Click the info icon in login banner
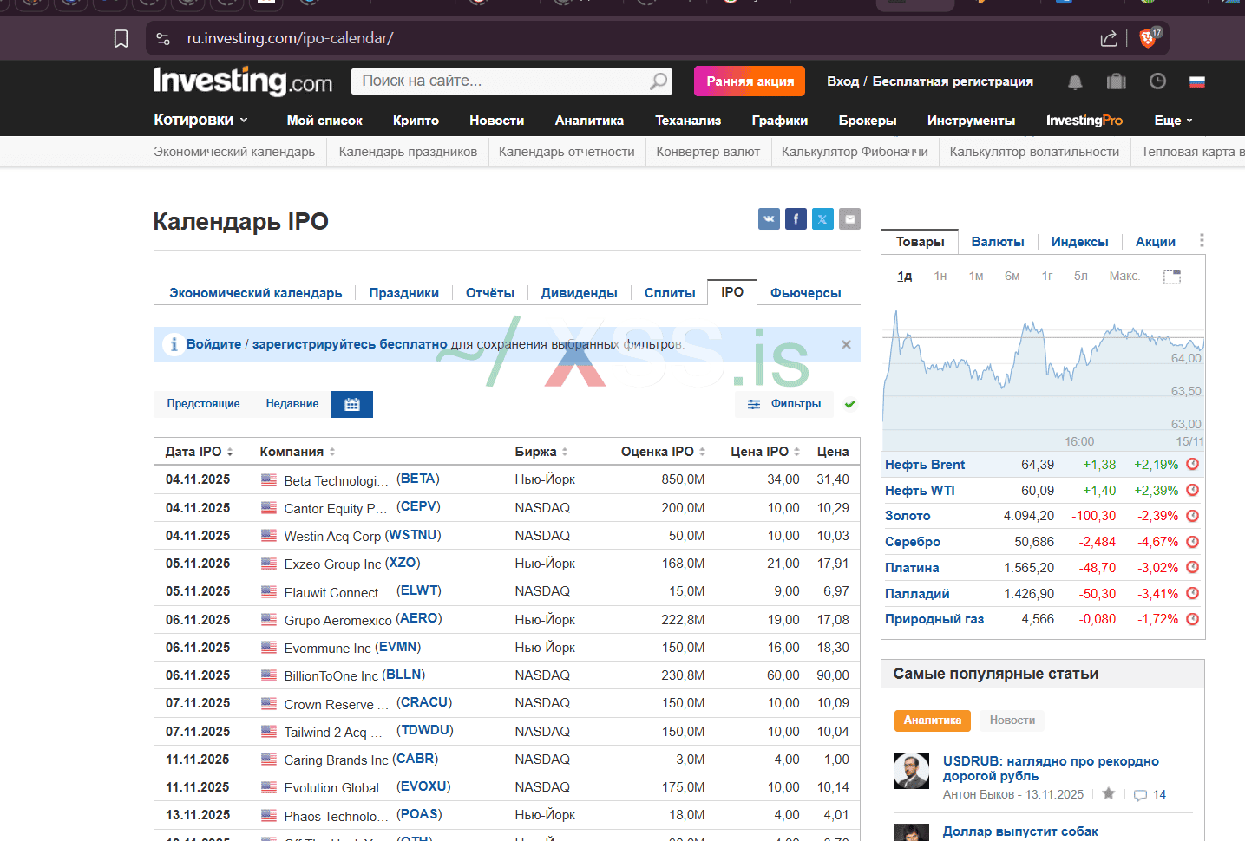The height and width of the screenshot is (841, 1245). click(174, 344)
